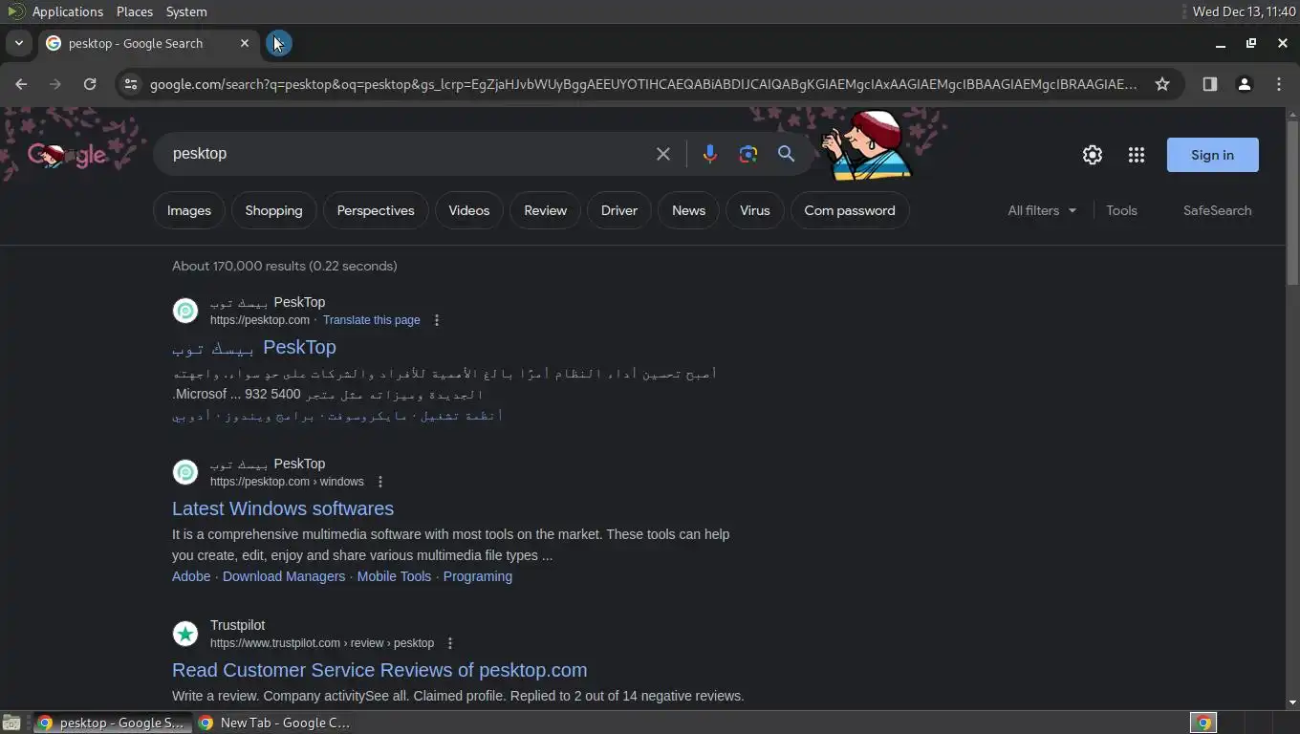Click the forward navigation arrow
1300x734 pixels.
click(55, 84)
